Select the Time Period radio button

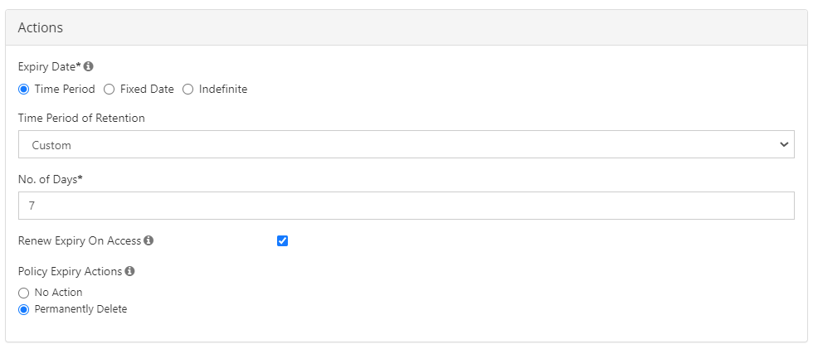pyautogui.click(x=24, y=89)
